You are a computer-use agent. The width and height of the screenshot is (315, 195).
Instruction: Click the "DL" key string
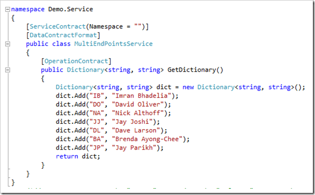click(x=97, y=131)
